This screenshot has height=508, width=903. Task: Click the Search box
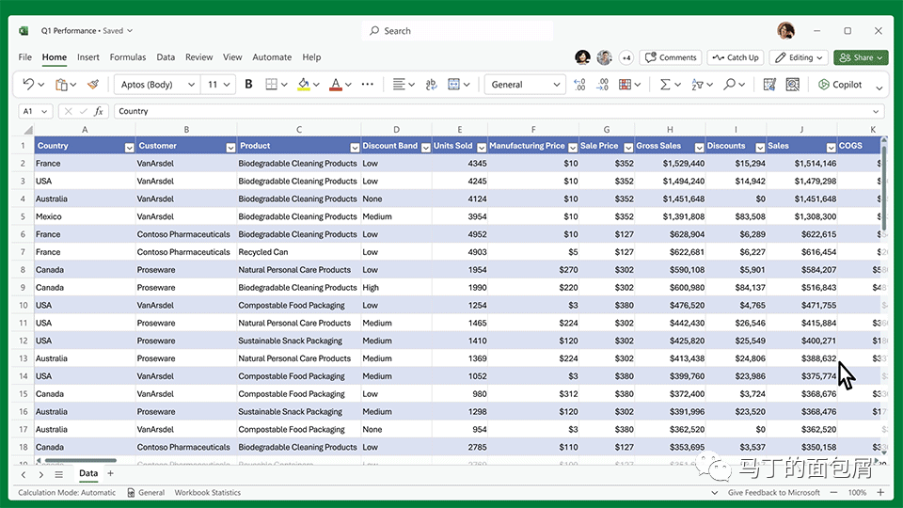pyautogui.click(x=458, y=30)
